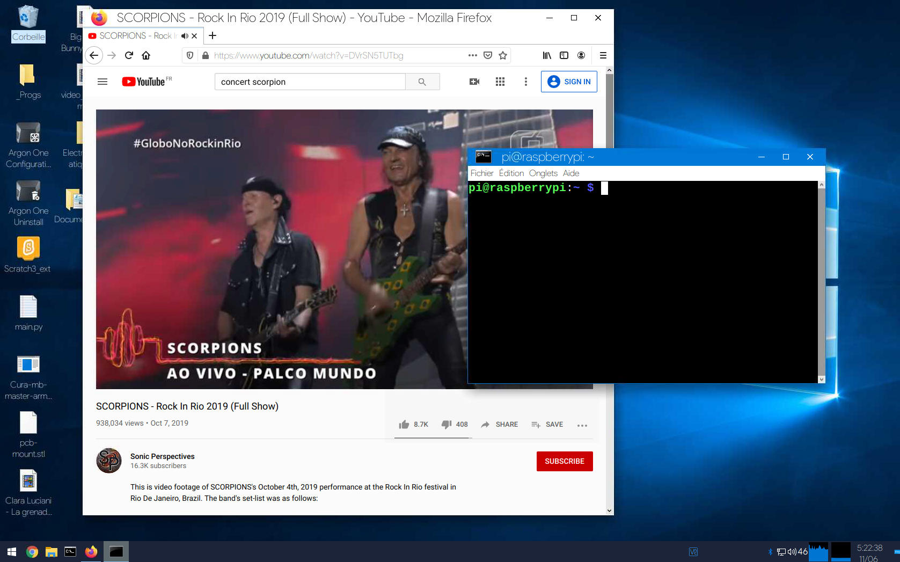
Task: Select the main.py file on desktop
Action: 28,313
